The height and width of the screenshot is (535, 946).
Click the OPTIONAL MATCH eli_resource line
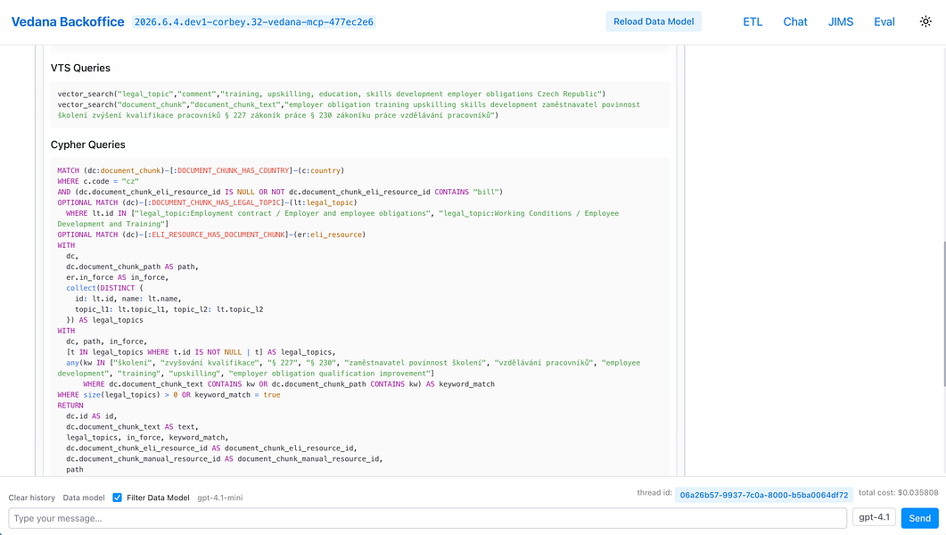click(x=211, y=235)
